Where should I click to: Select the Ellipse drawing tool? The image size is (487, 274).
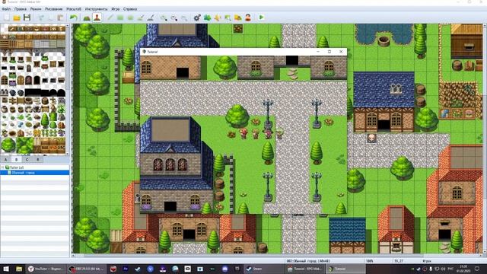coord(130,18)
